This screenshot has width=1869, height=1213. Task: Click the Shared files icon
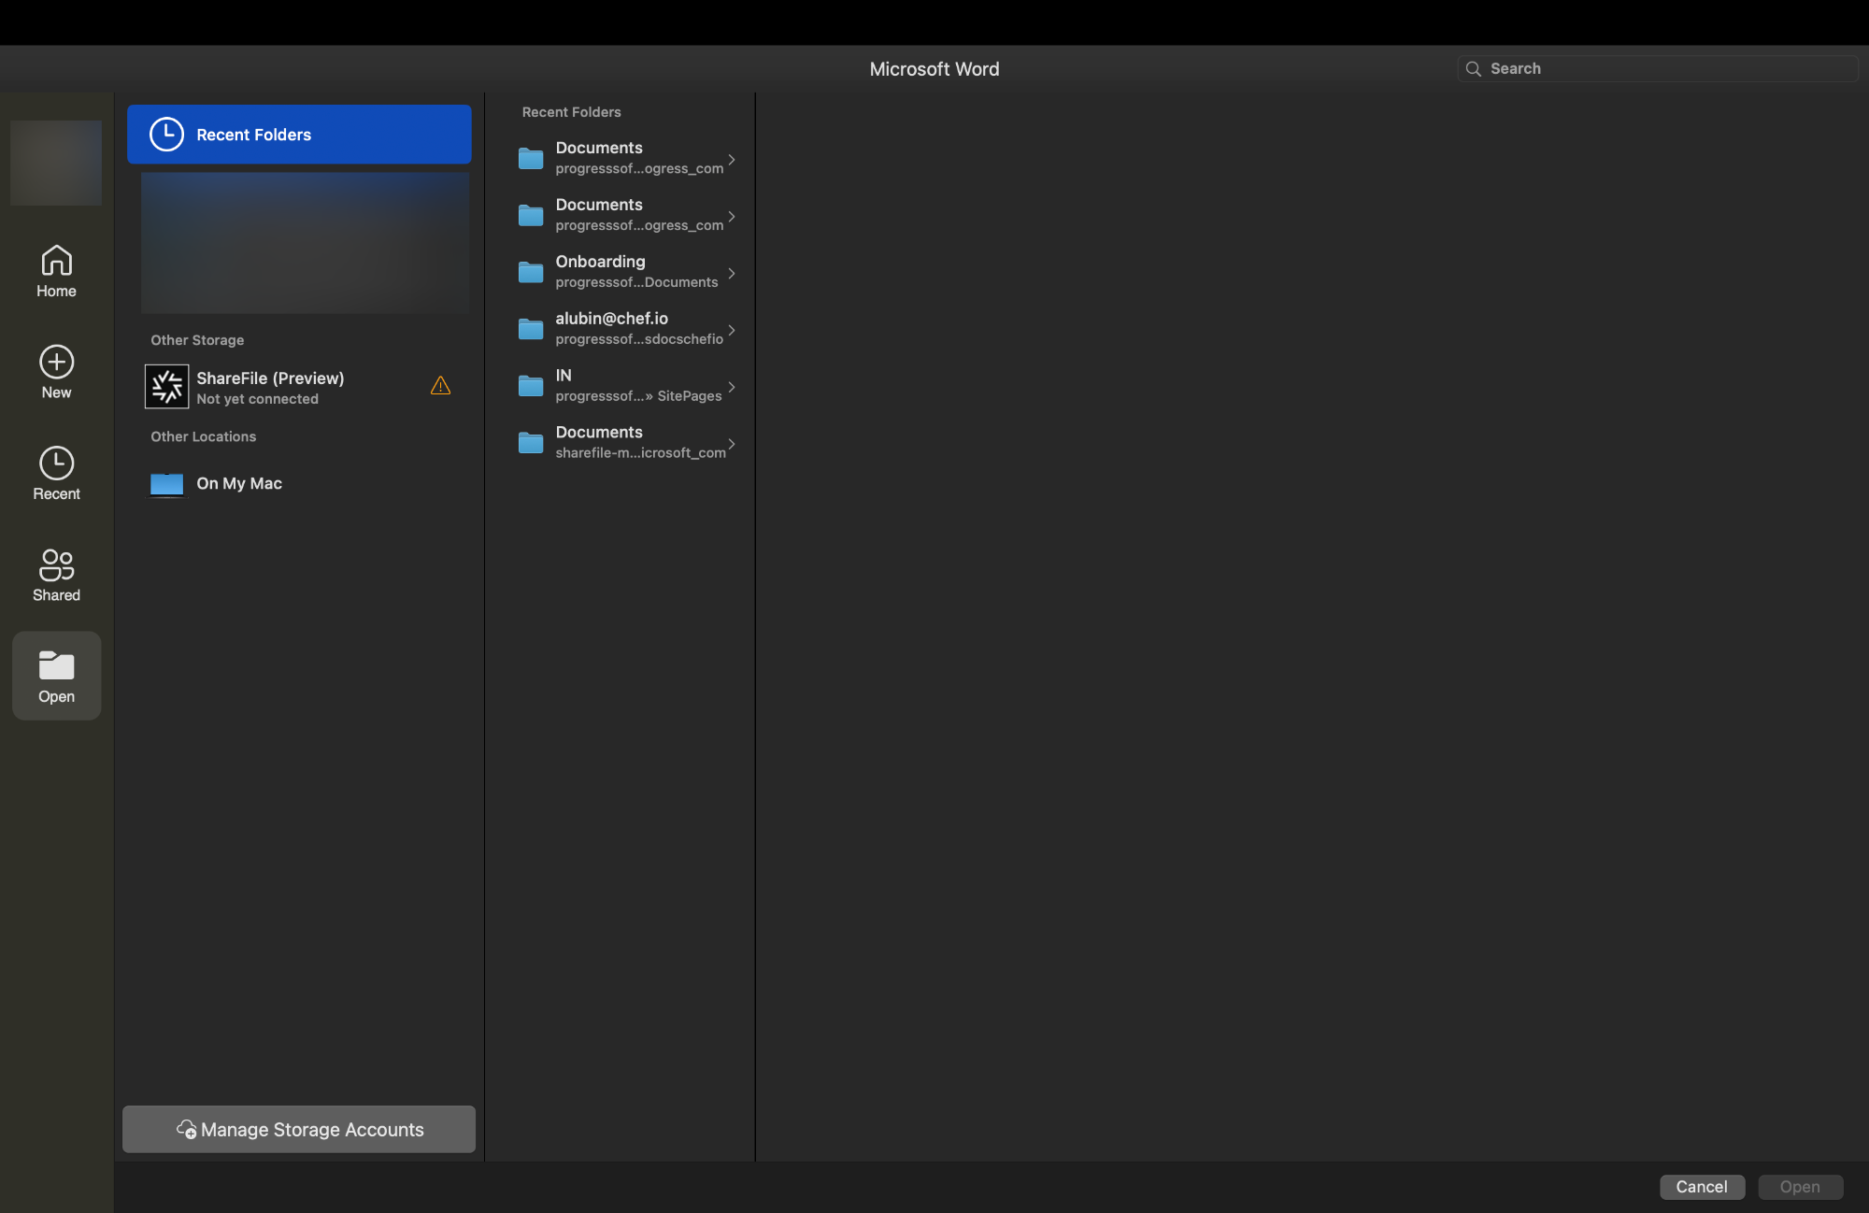pyautogui.click(x=56, y=573)
